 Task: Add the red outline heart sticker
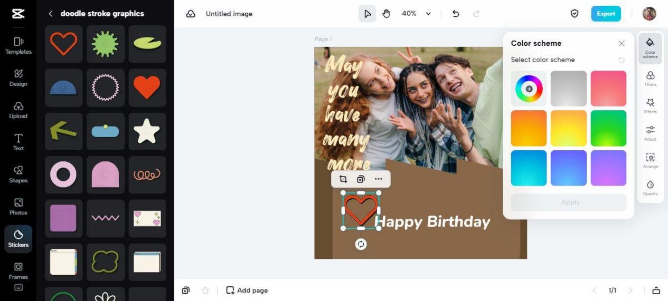point(63,44)
